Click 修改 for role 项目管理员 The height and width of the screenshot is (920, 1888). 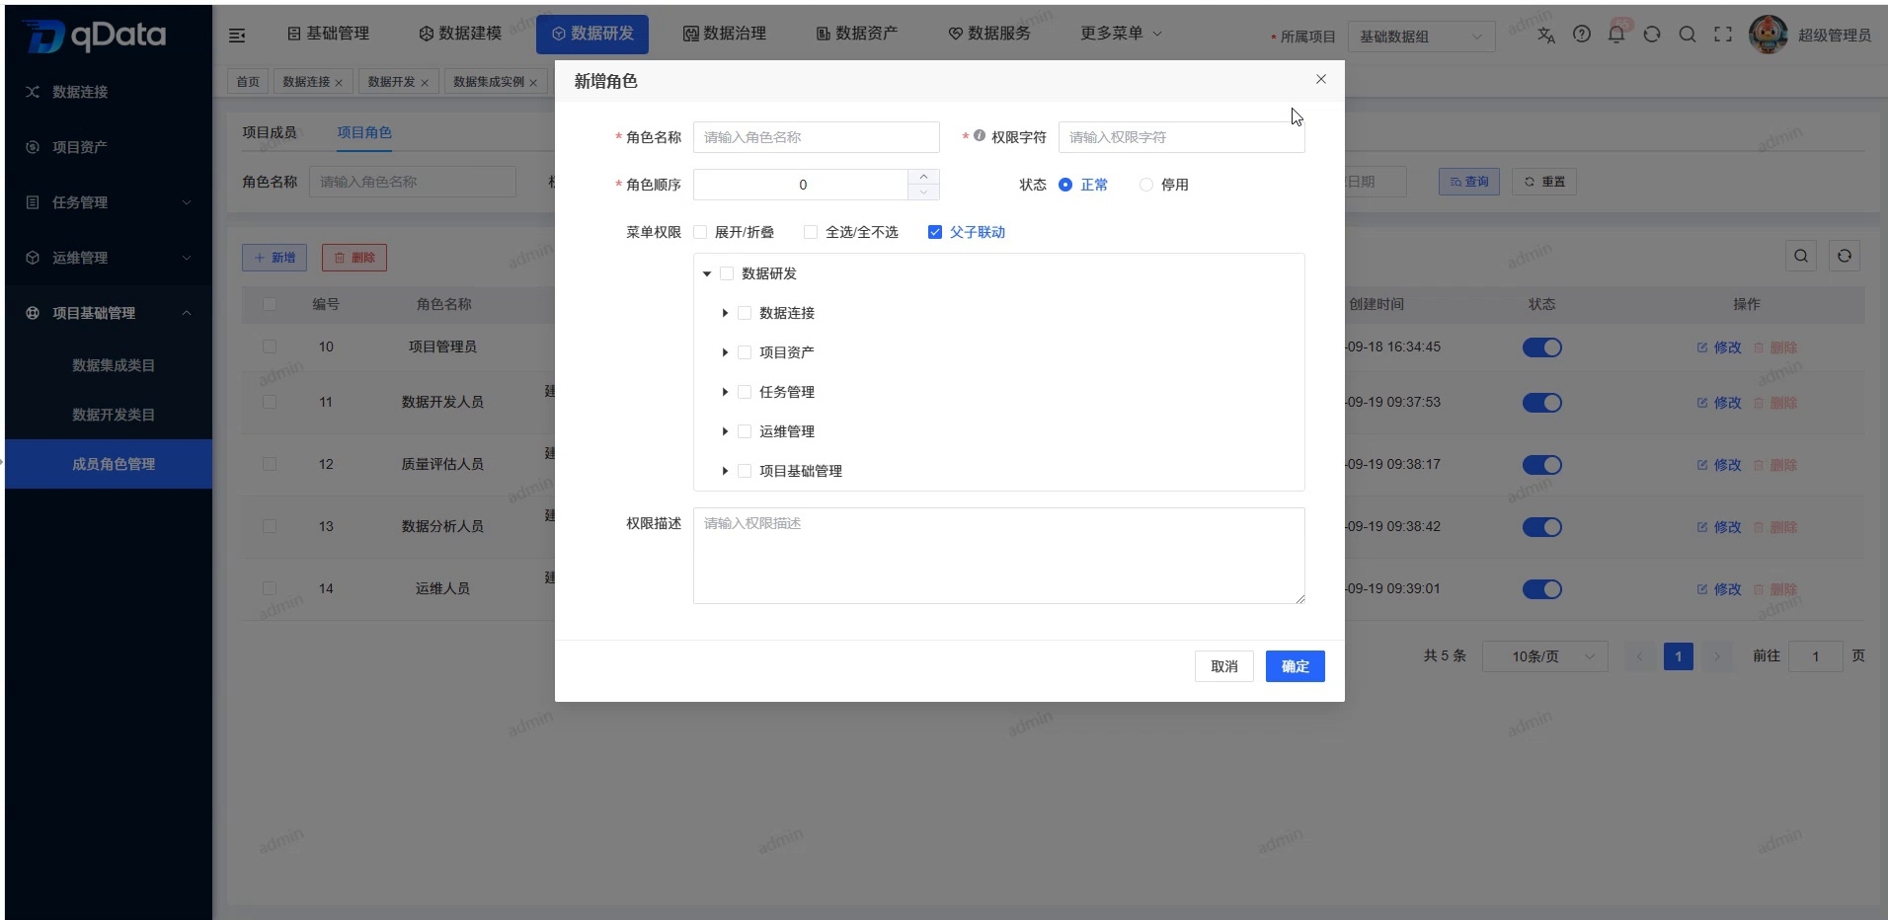coord(1719,347)
